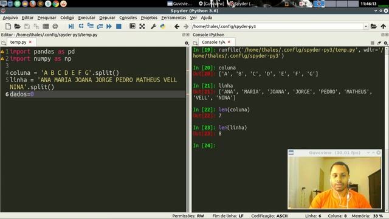Click line 4 coluna assignment

[x=64, y=73]
